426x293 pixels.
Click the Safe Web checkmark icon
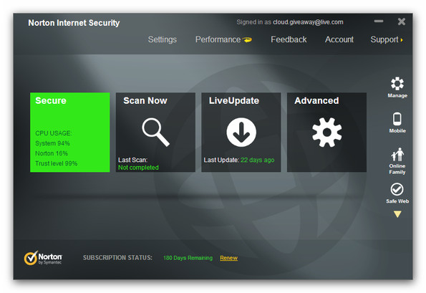(x=397, y=189)
